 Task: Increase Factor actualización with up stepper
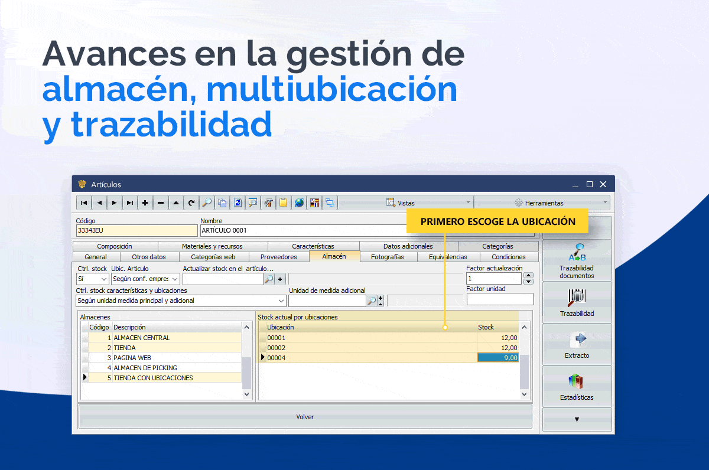point(529,275)
